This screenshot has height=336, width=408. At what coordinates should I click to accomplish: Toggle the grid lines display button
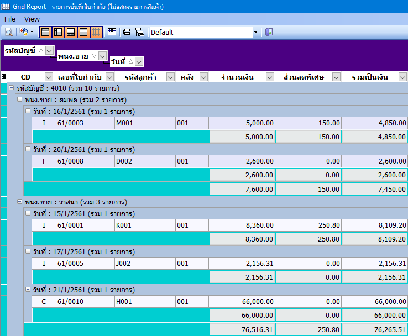point(96,32)
